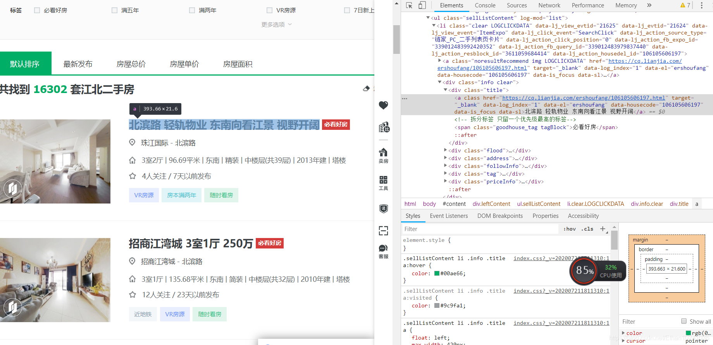Expand the div class followInfo node
713x345 pixels.
coord(445,166)
